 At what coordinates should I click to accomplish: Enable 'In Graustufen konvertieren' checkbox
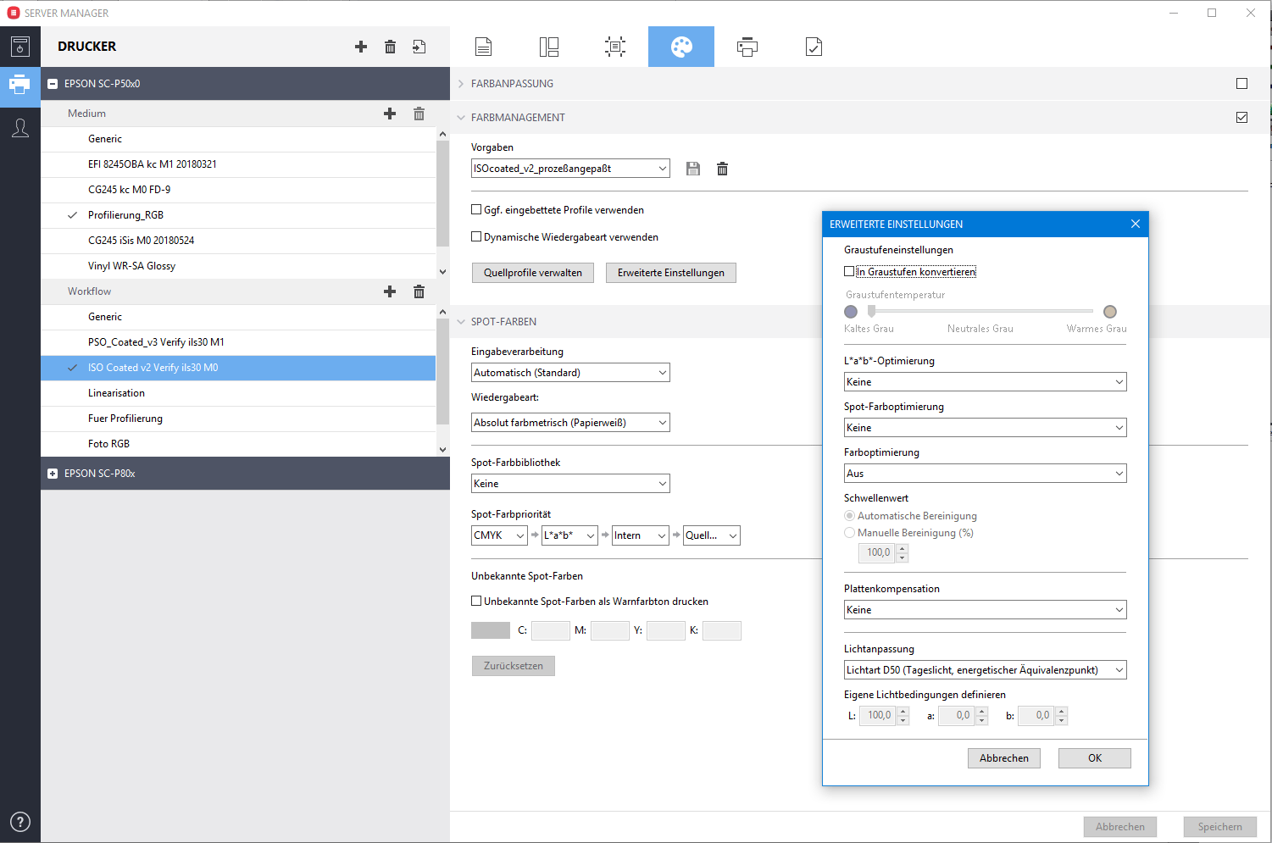849,272
